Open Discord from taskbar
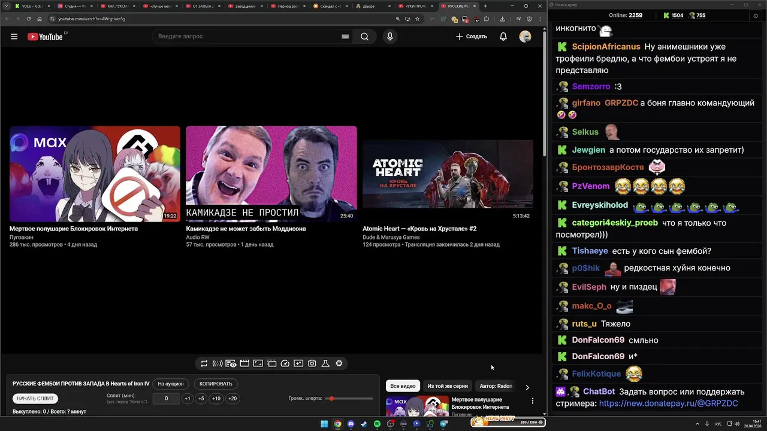767x431 pixels. (351, 424)
